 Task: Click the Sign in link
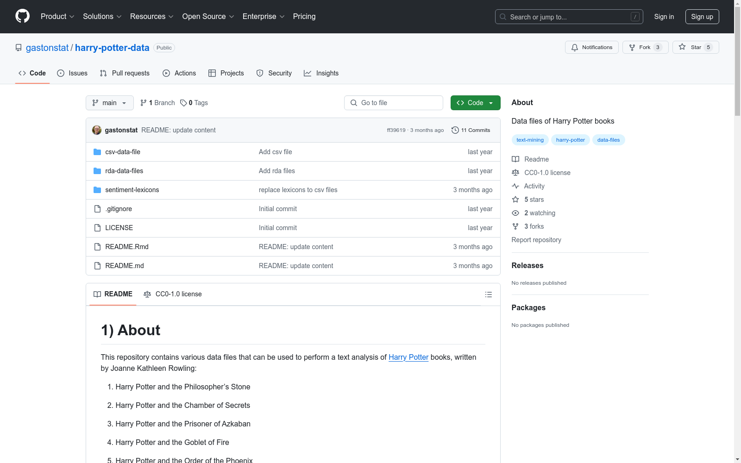click(664, 17)
